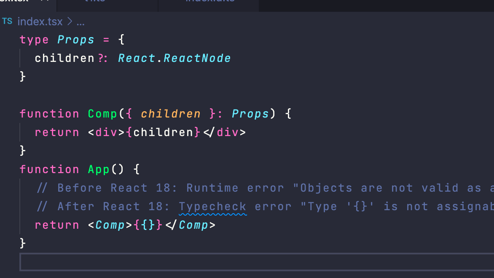Open the index.tsx breadcrumb item
Viewport: 494px width, 278px height.
coord(40,21)
